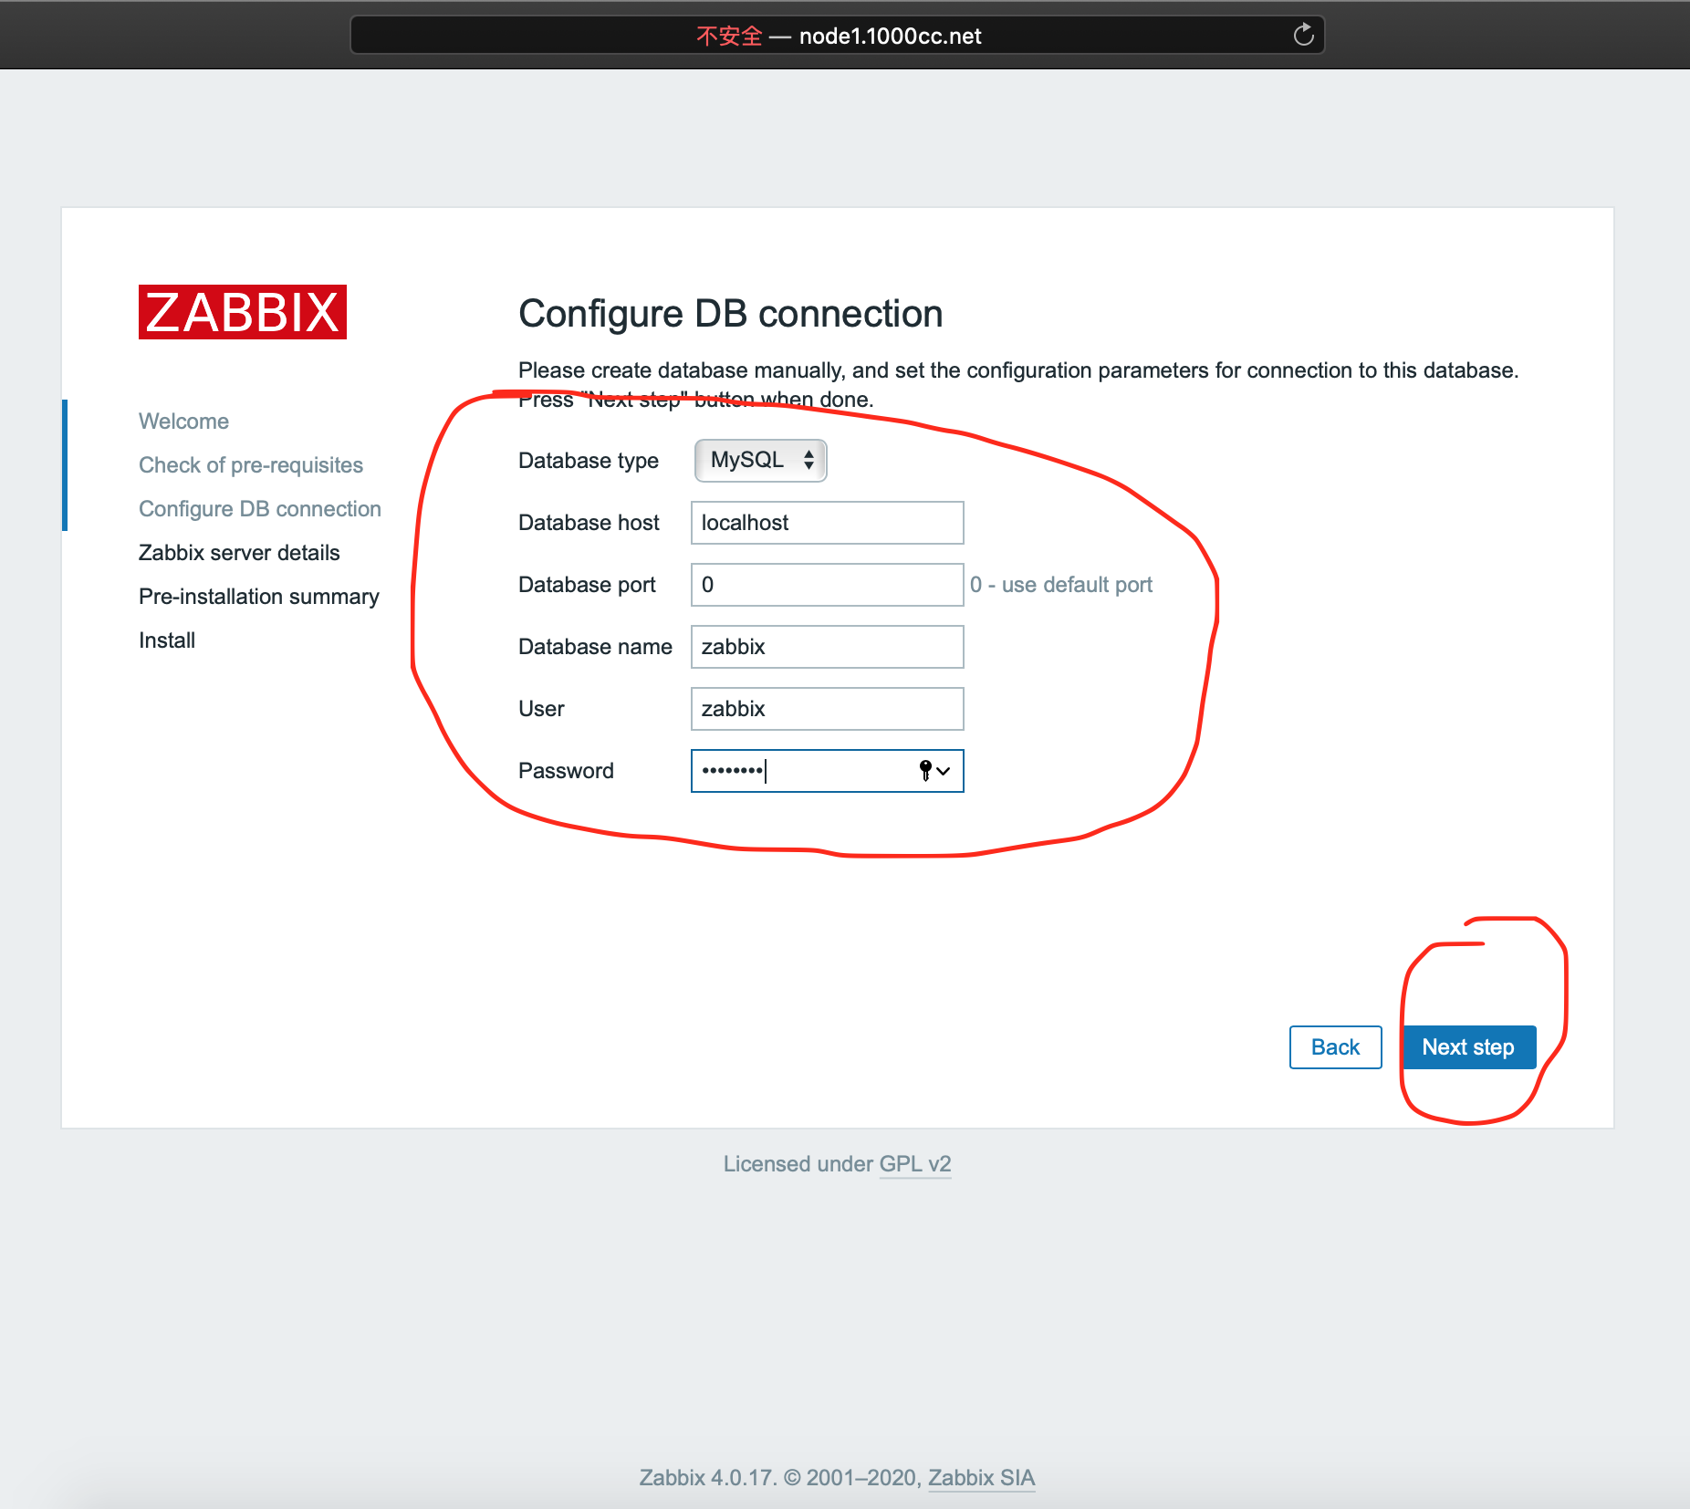Select the Welcome step in sidebar

183,421
